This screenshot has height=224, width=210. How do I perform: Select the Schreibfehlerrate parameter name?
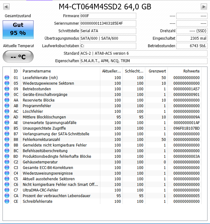(x=37, y=201)
